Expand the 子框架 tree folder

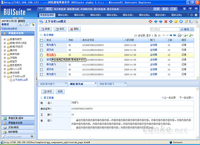[x=5, y=58]
